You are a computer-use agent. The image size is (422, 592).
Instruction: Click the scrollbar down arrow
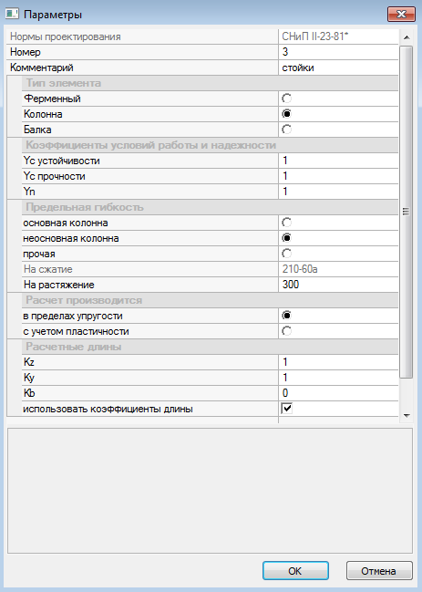pyautogui.click(x=407, y=416)
